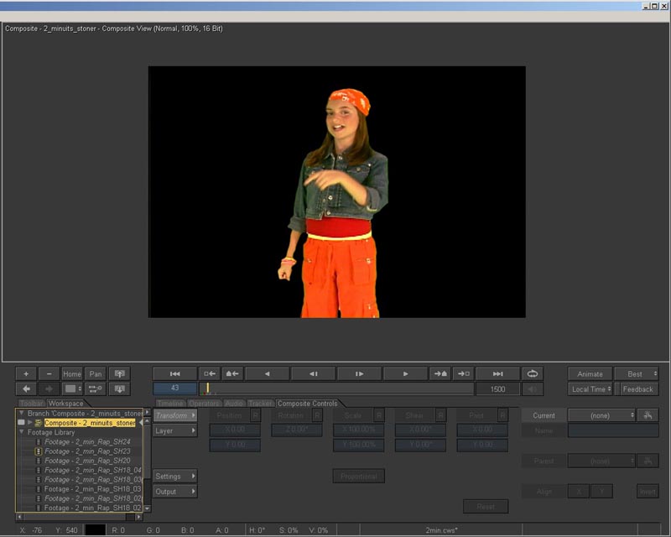This screenshot has height=537, width=671.
Task: Click the Feedback button
Action: click(x=637, y=388)
